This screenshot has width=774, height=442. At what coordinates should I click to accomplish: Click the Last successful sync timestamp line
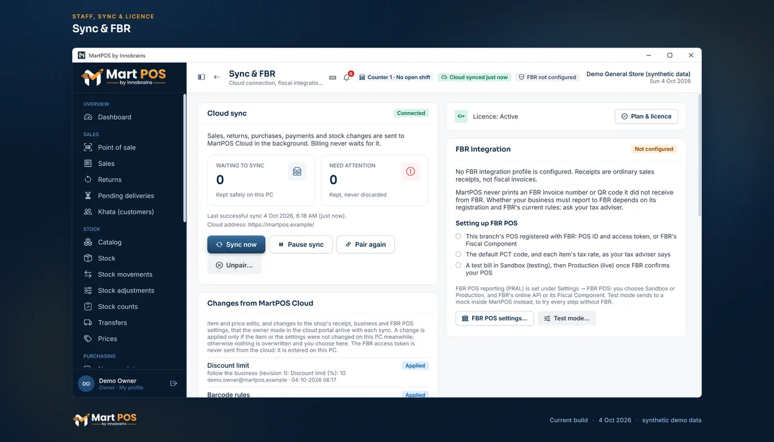tap(277, 216)
